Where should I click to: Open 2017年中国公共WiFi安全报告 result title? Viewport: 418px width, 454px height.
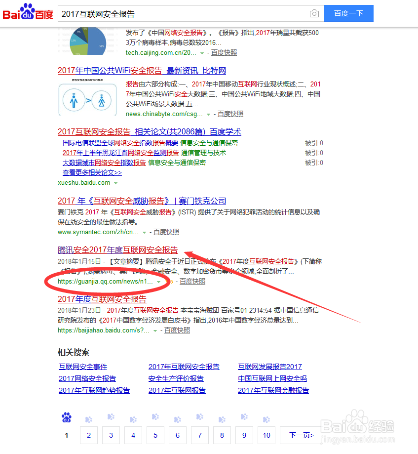click(142, 70)
